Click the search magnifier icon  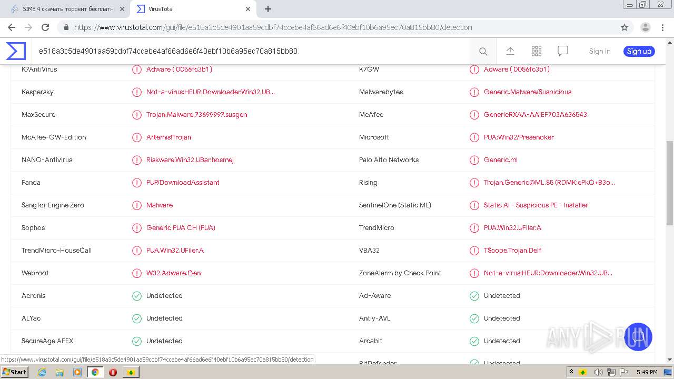pyautogui.click(x=483, y=51)
